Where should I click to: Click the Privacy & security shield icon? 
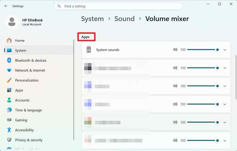pyautogui.click(x=9, y=140)
